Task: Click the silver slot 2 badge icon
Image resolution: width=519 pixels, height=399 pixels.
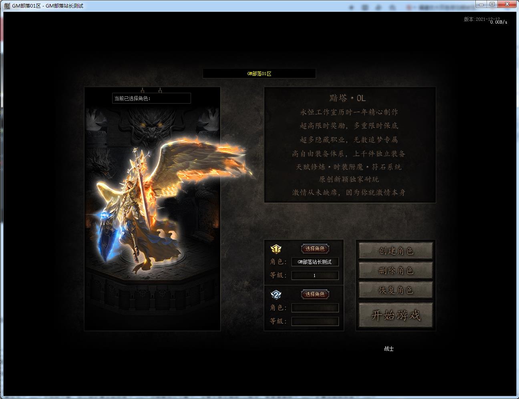Action: click(276, 295)
